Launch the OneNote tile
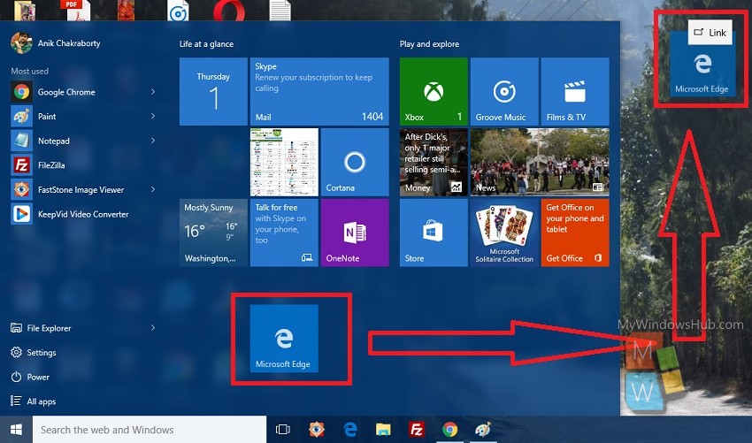 pyautogui.click(x=355, y=233)
